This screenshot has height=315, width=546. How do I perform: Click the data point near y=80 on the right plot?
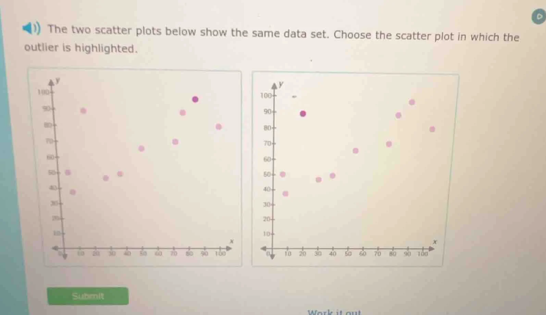(432, 129)
